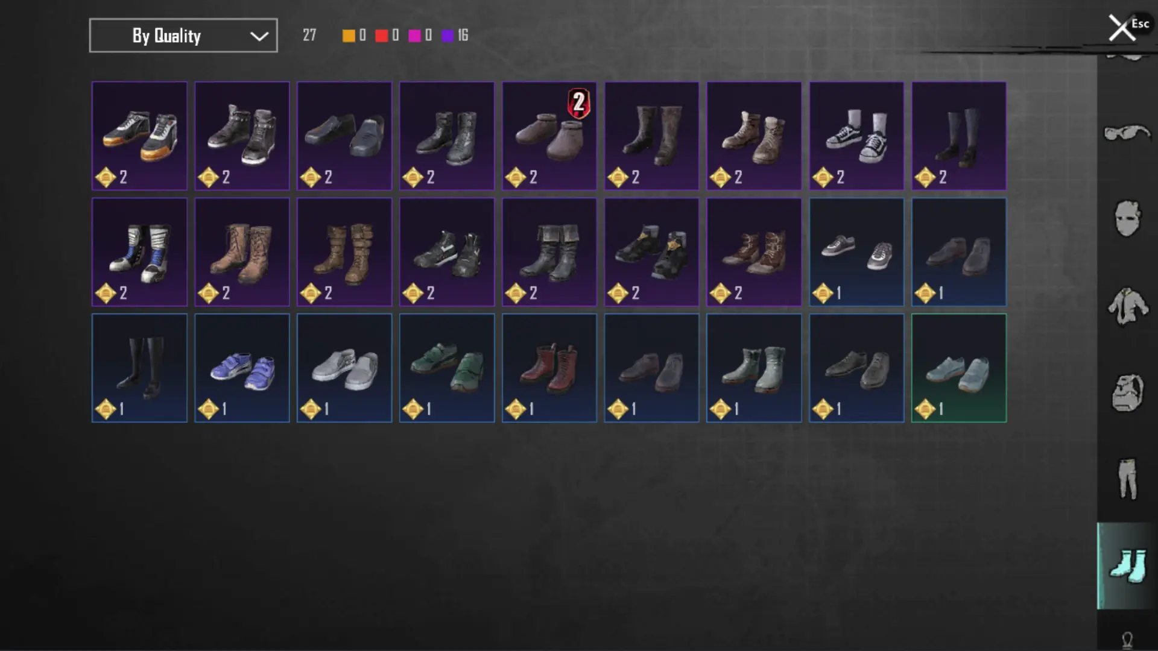Select brown slippers with red 2 badge

[x=549, y=136]
